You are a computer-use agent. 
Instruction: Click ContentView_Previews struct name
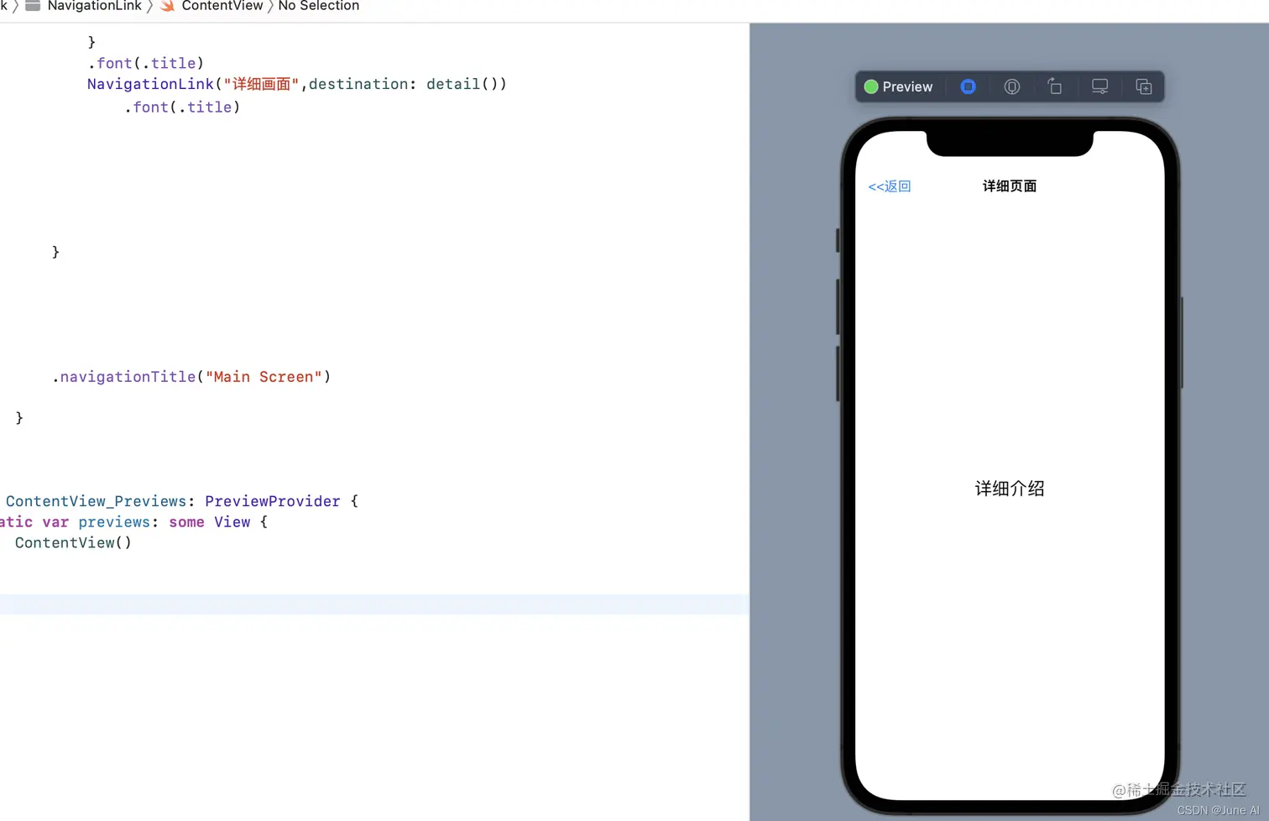(x=96, y=501)
